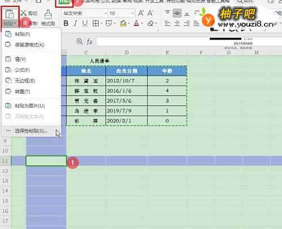The height and width of the screenshot is (229, 282).
Task: Toggle Italic text formatting
Action: coord(76,23)
